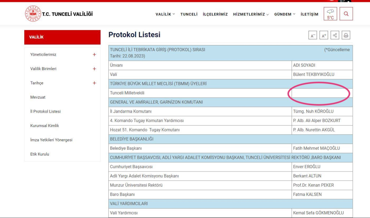Image resolution: width=370 pixels, height=218 pixels.
Task: Increase font size with A+ button
Action: click(x=324, y=35)
